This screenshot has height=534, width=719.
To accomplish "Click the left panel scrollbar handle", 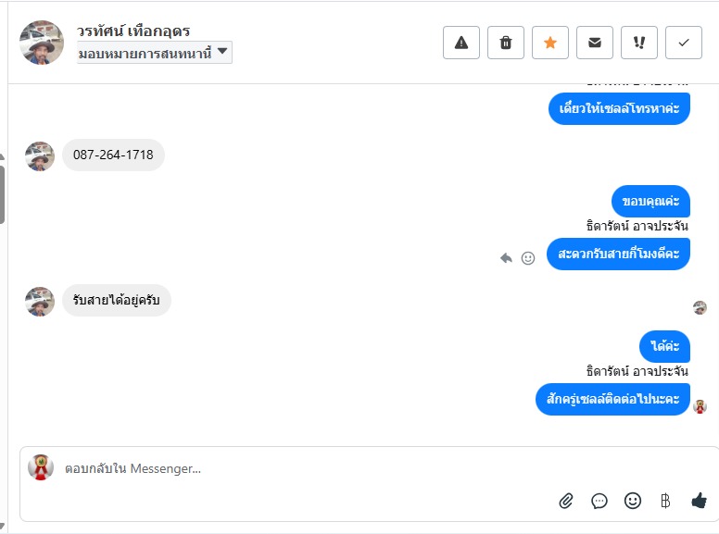I will 3,190.
